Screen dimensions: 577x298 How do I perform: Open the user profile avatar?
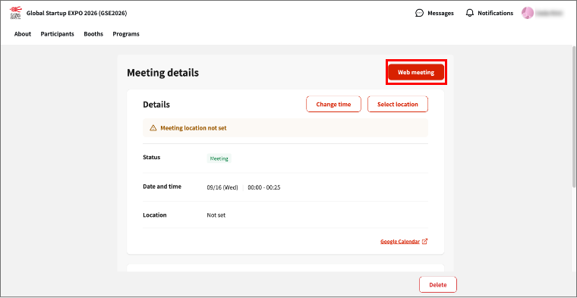(528, 13)
